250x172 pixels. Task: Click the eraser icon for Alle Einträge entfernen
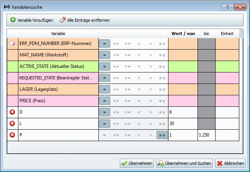63,20
